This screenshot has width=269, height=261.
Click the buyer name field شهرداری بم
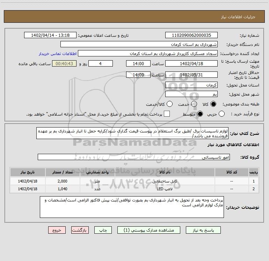point(139,44)
